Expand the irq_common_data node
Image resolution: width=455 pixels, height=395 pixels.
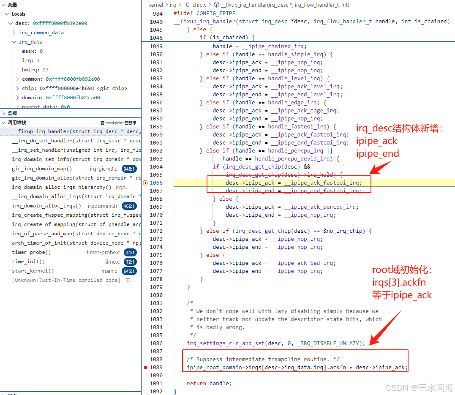click(x=14, y=33)
